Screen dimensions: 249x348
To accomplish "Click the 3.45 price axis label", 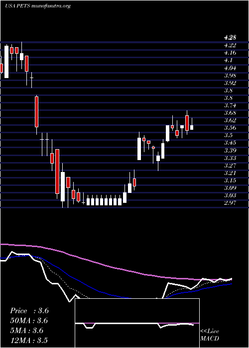I will pyautogui.click(x=230, y=143).
